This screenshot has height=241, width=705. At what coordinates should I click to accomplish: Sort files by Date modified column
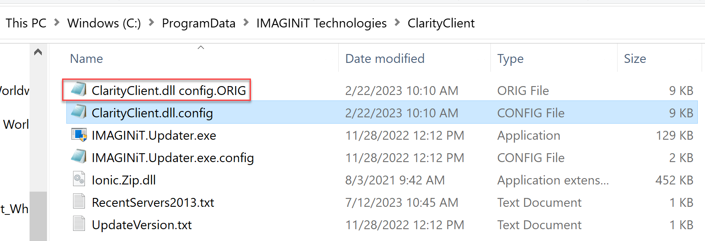coord(385,59)
